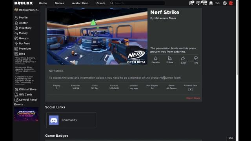251x141 pixels.
Task: Click the Nerf Strike title text
Action: (165, 12)
